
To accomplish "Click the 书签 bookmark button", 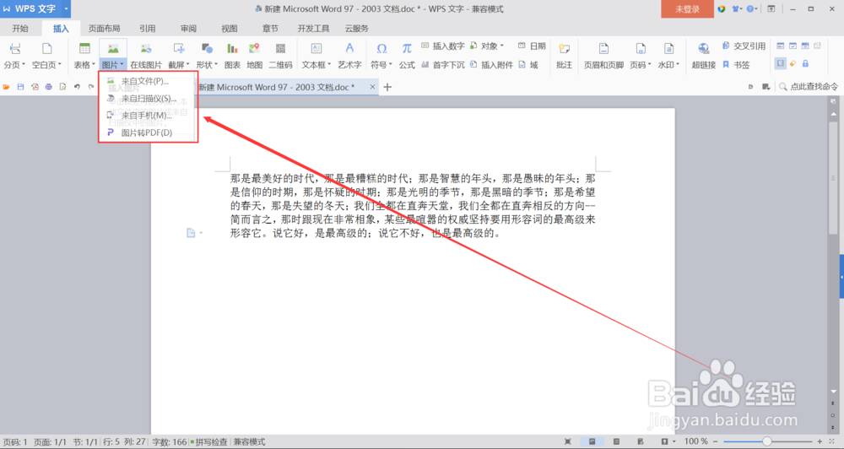I will click(x=736, y=65).
